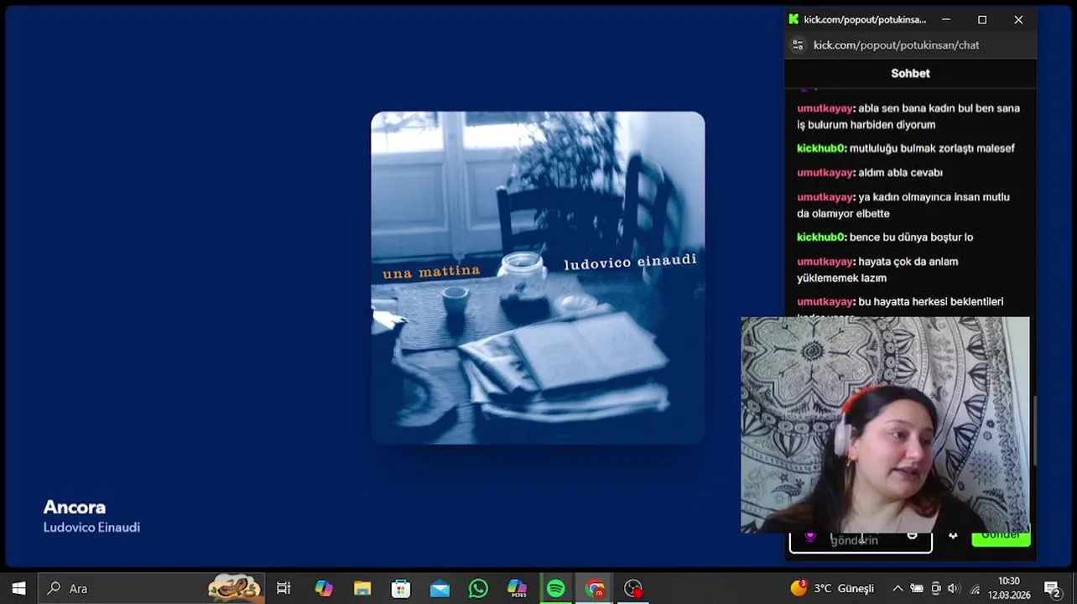Open the OBS recording app in taskbar
This screenshot has height=604, width=1077.
pos(633,588)
